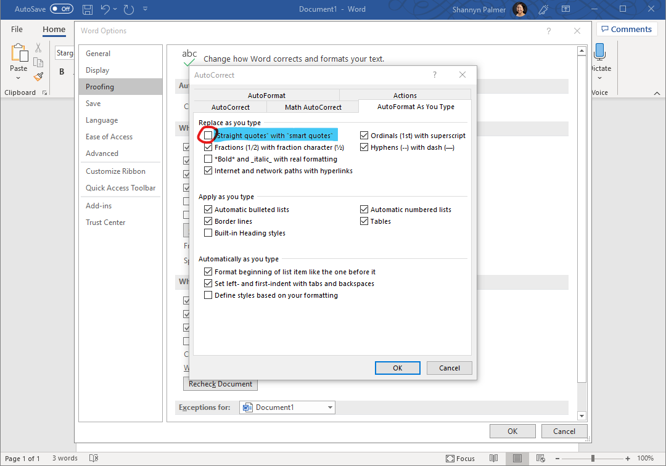Image resolution: width=666 pixels, height=466 pixels.
Task: Switch to the Home ribbon tab
Action: (54, 30)
